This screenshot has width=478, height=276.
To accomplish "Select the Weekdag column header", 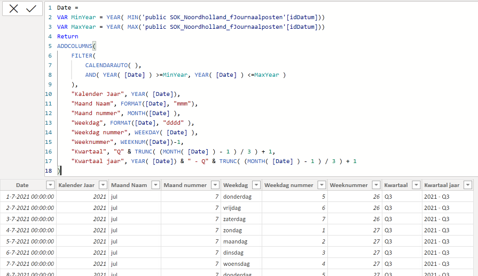I will (x=236, y=185).
